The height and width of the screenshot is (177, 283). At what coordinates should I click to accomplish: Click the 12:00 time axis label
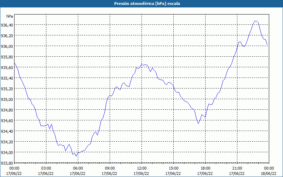(142, 169)
